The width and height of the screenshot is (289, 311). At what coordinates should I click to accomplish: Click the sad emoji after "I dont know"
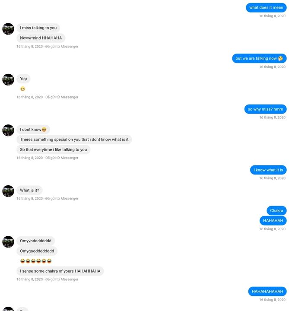(44, 130)
